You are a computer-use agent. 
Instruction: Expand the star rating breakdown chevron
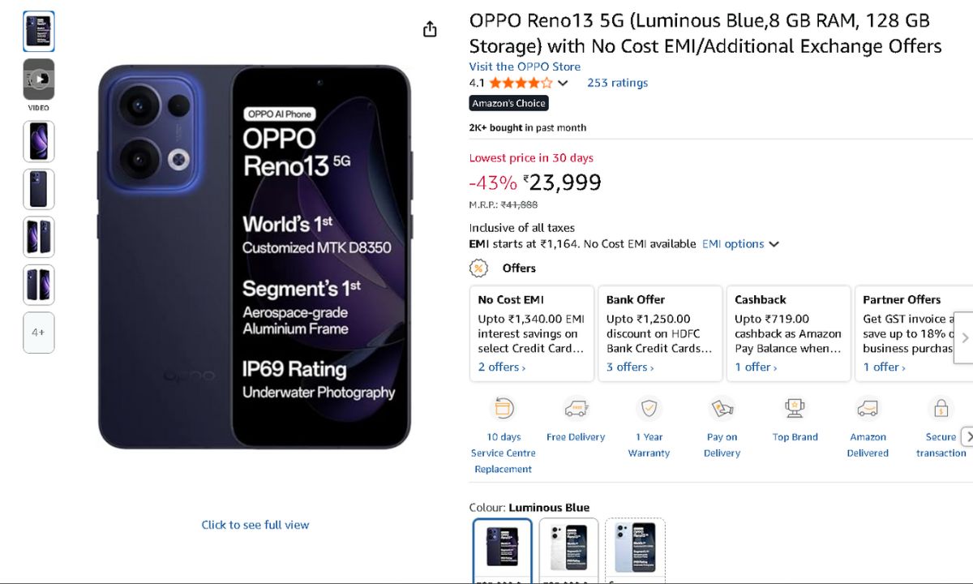[x=563, y=83]
